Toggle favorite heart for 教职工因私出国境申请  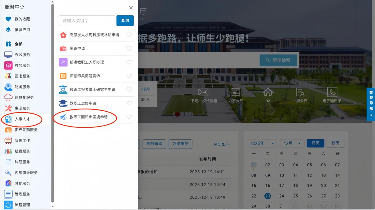[x=129, y=117]
